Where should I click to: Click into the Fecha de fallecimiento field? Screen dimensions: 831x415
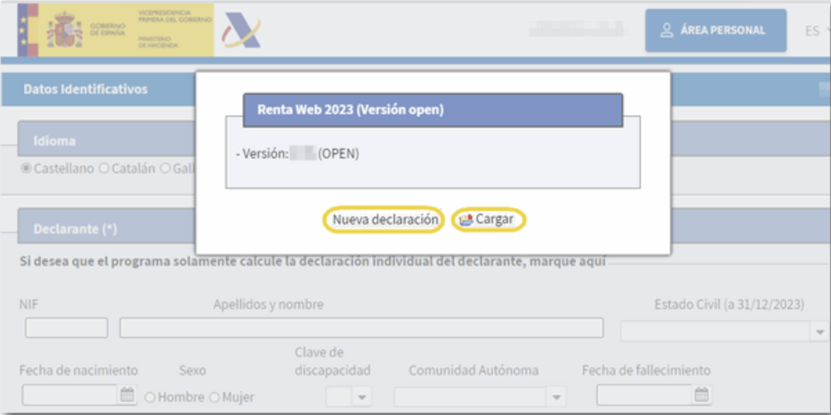645,395
